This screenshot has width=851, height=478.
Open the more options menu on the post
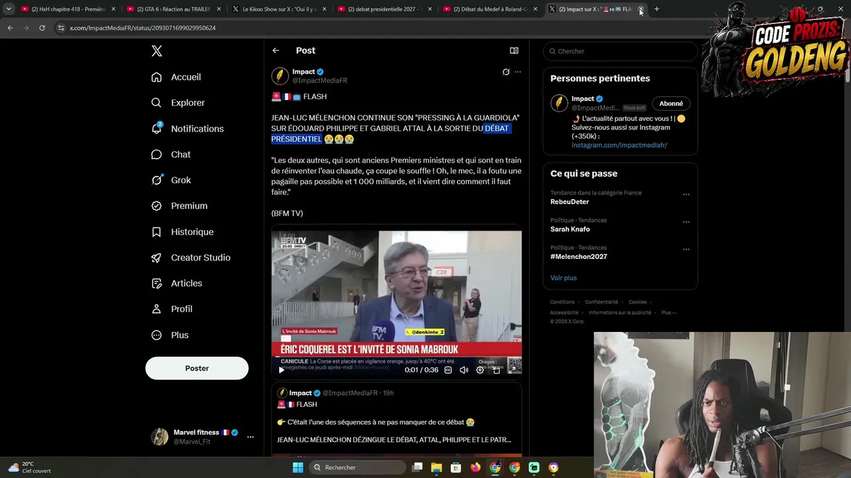(x=518, y=72)
